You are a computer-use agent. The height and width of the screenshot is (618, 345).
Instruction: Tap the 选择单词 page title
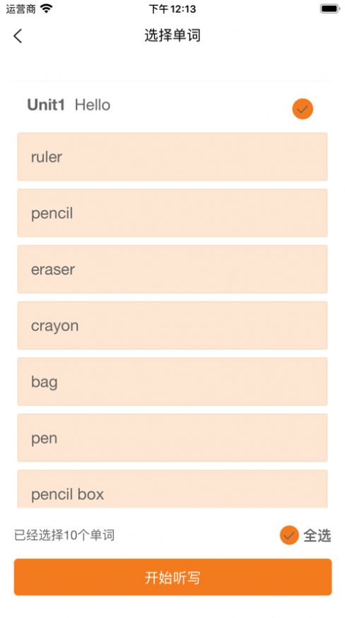pos(172,35)
